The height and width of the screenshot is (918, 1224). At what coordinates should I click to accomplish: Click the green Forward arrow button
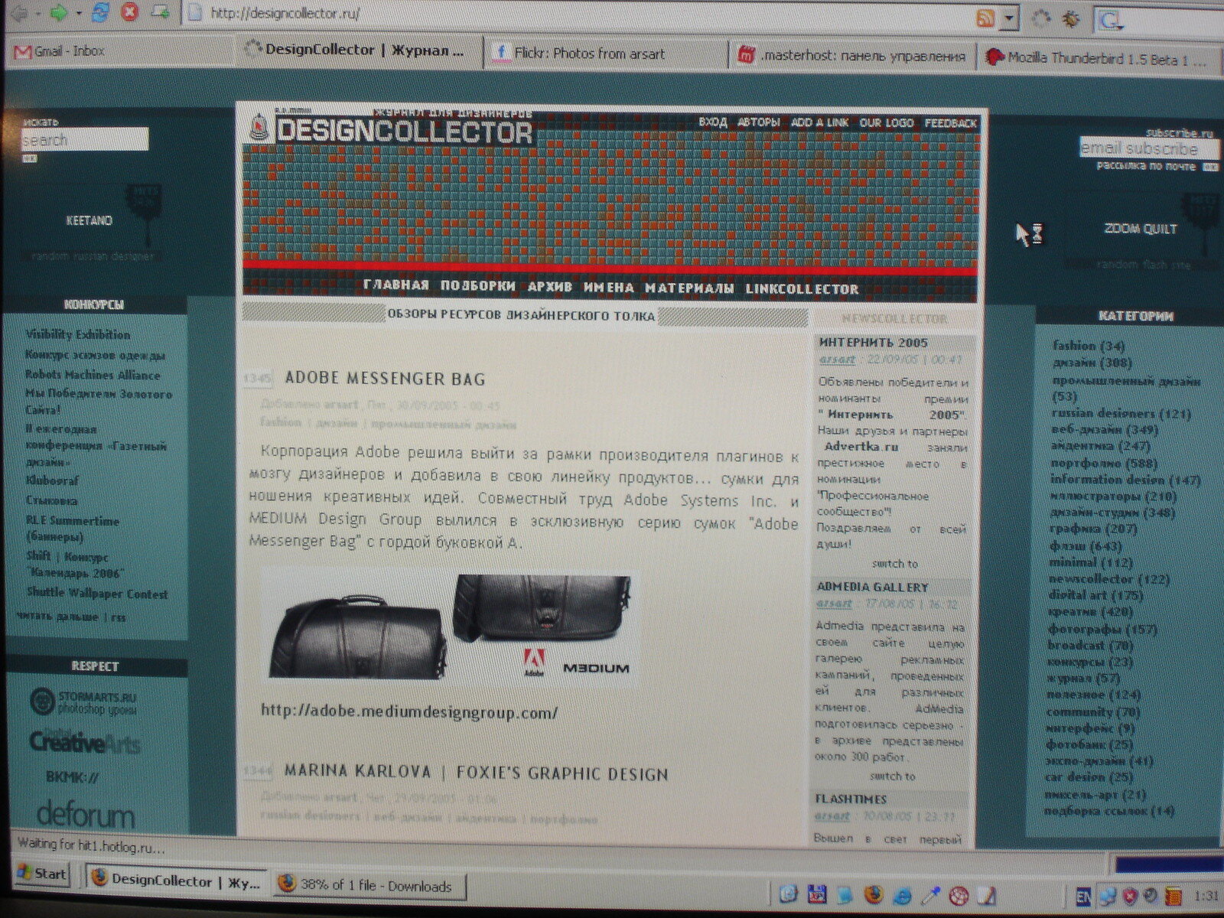coord(59,13)
